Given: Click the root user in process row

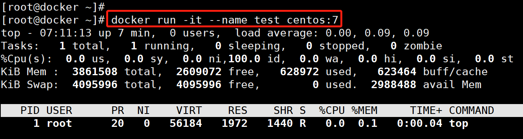Looking at the screenshot, I should coord(59,123).
